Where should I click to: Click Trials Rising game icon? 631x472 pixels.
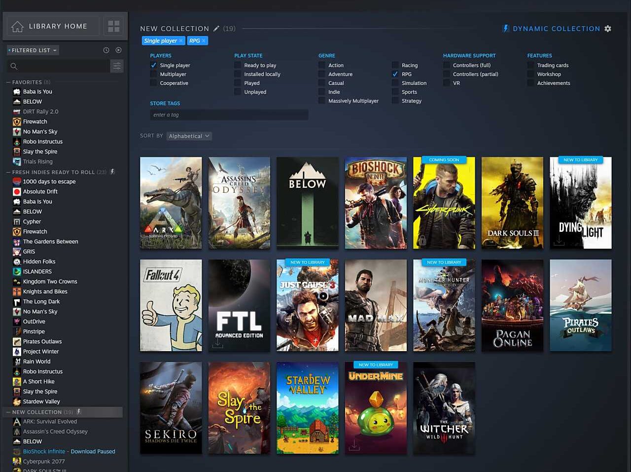(17, 162)
